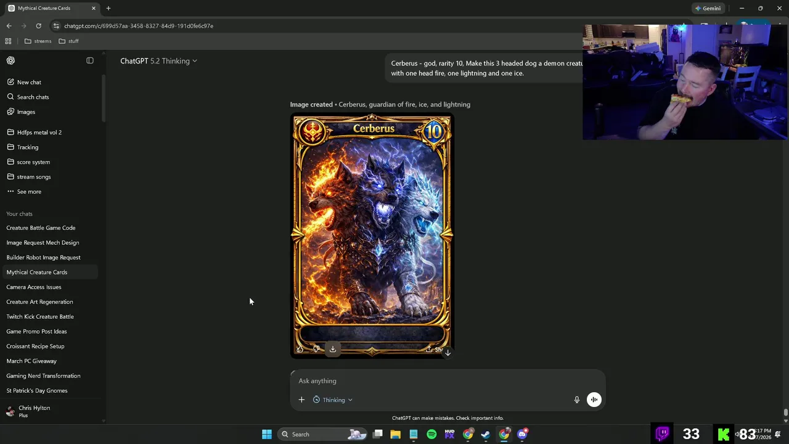Image resolution: width=789 pixels, height=444 pixels.
Task: Collapse the Your chats section
Action: (19, 213)
